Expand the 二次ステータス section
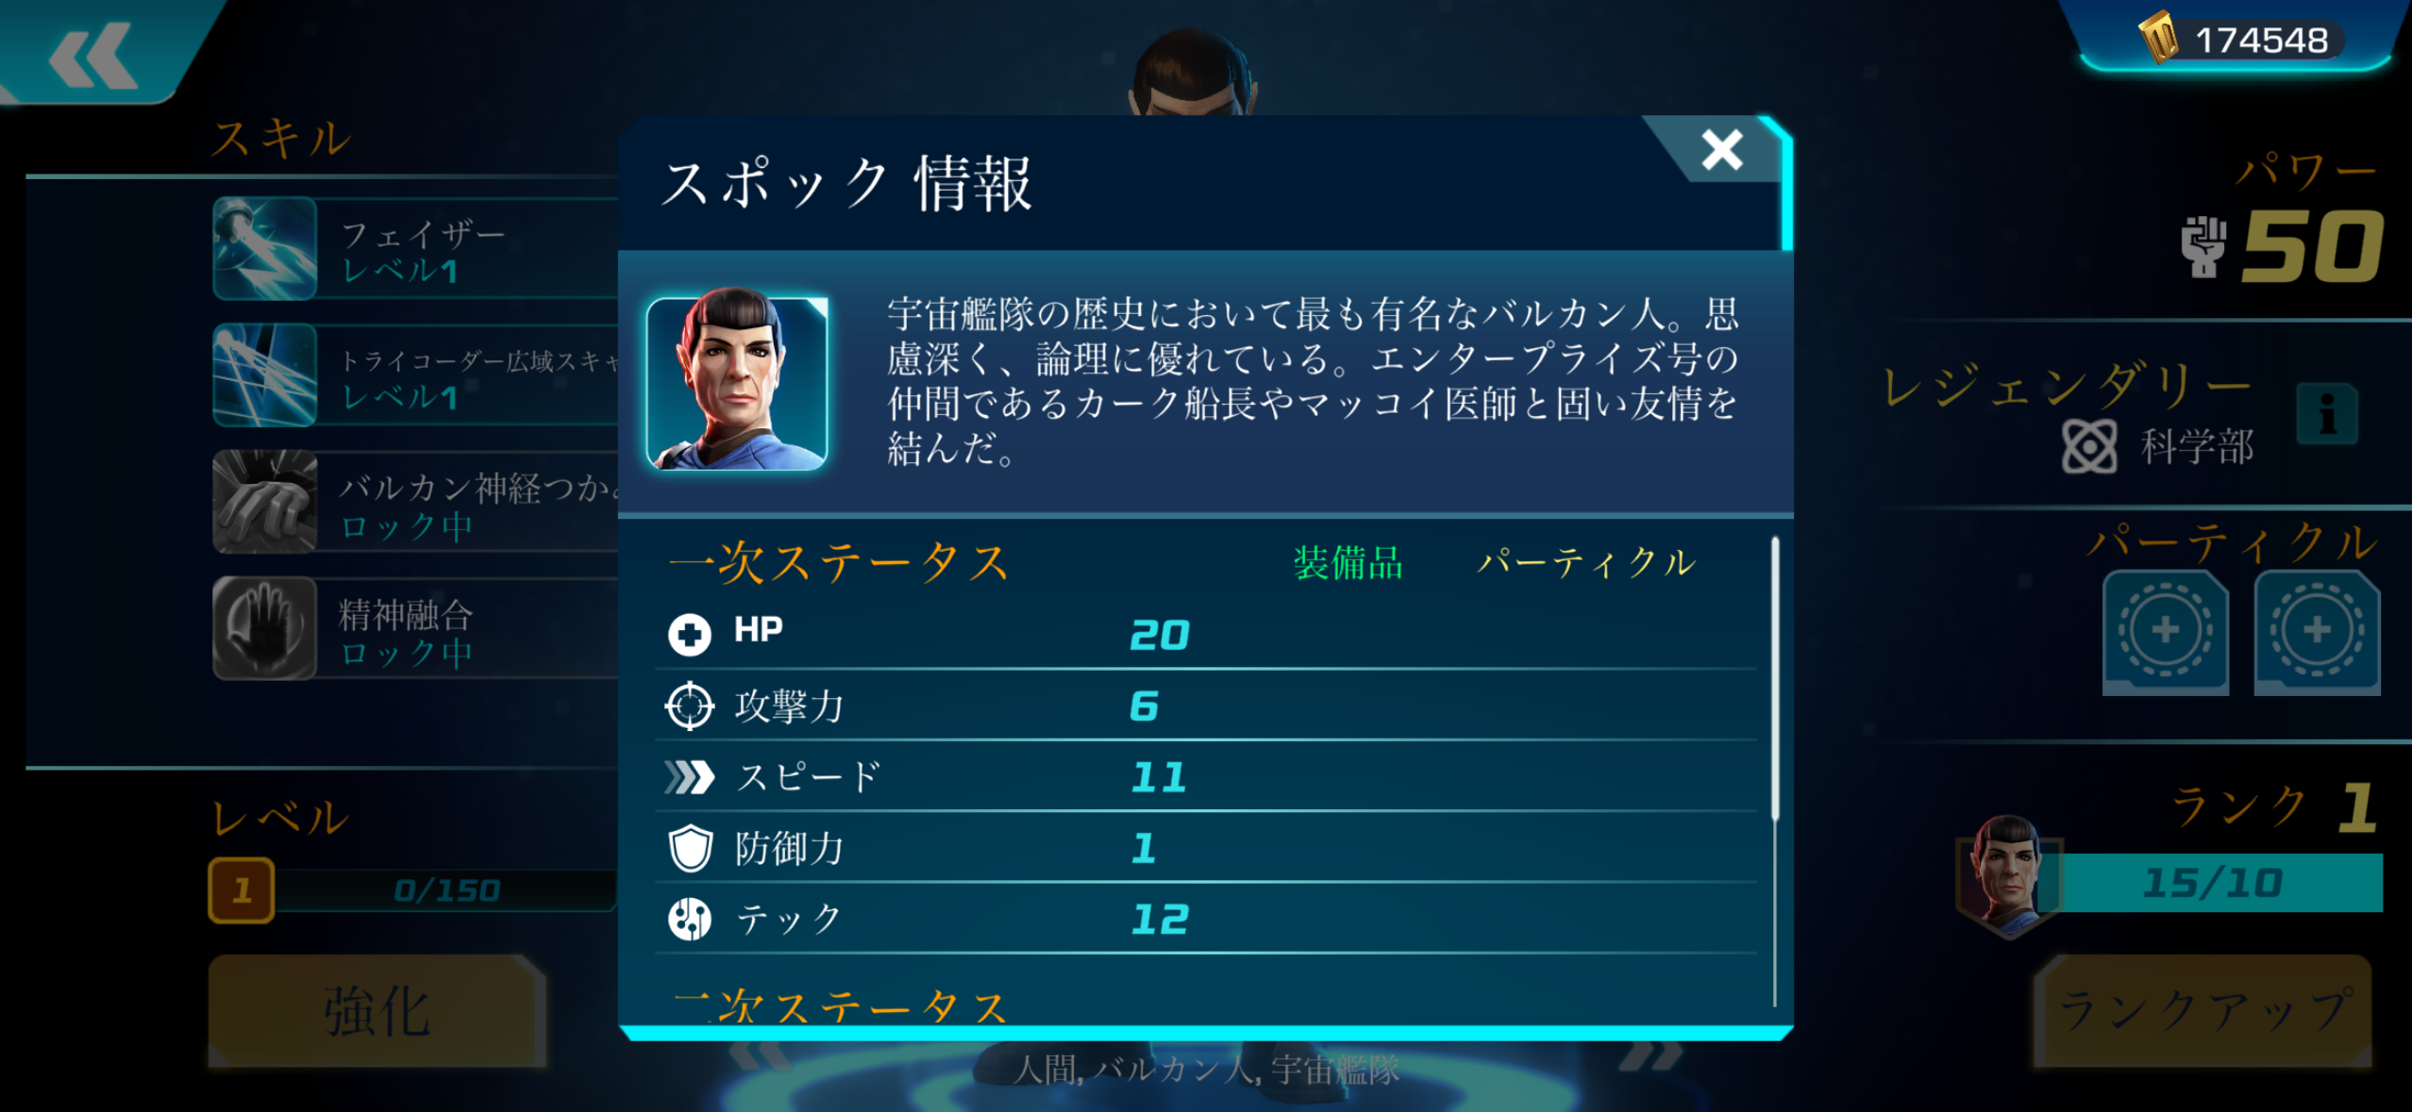The height and width of the screenshot is (1112, 2412). (x=840, y=1006)
